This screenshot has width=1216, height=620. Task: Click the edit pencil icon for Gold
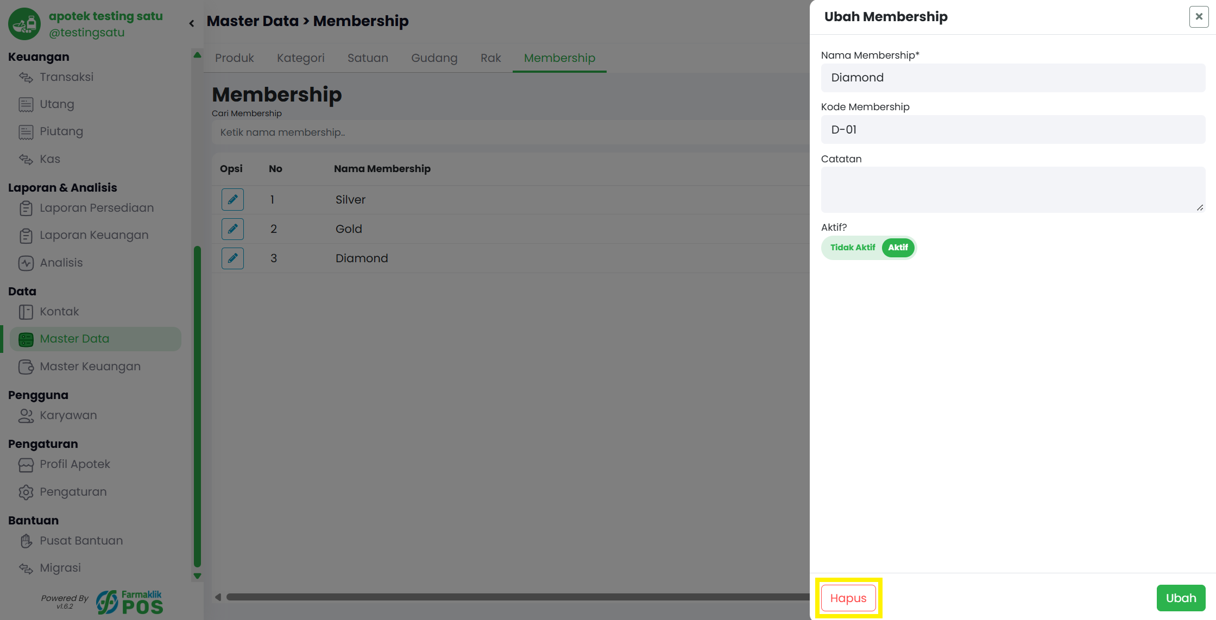(232, 229)
